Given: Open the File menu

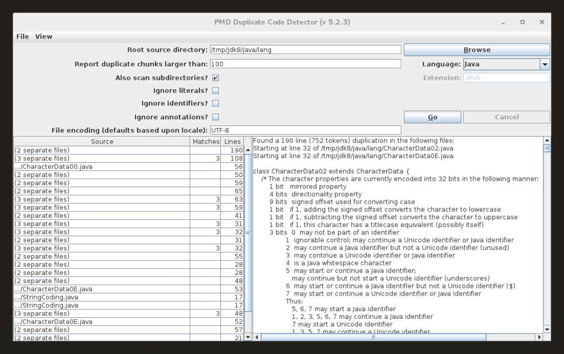Looking at the screenshot, I should pyautogui.click(x=22, y=36).
